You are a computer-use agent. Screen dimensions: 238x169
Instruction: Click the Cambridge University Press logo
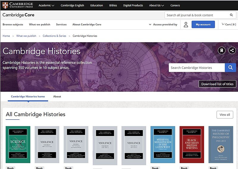(18, 5)
